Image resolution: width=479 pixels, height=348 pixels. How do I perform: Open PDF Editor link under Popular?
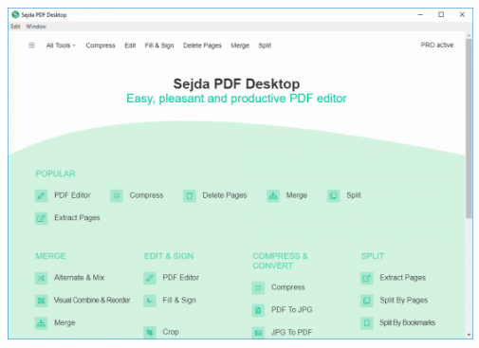[x=72, y=195]
